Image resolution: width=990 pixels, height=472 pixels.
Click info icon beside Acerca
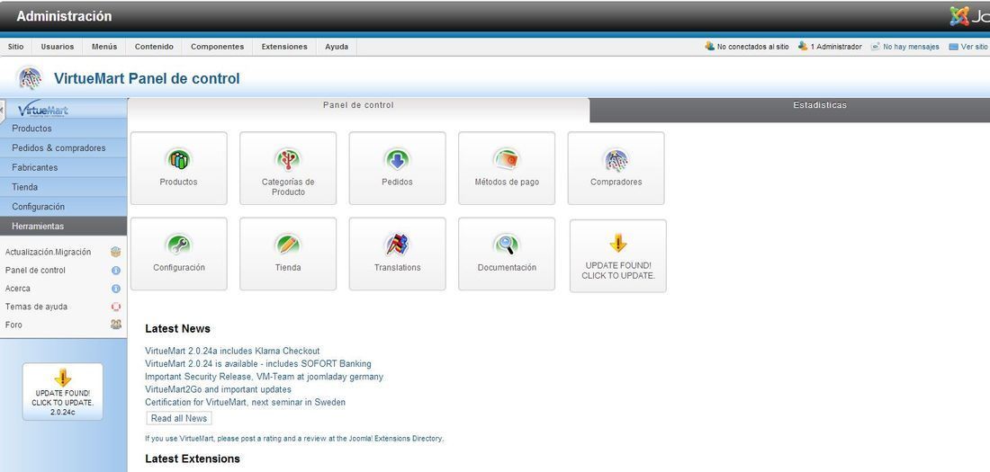pyautogui.click(x=115, y=289)
